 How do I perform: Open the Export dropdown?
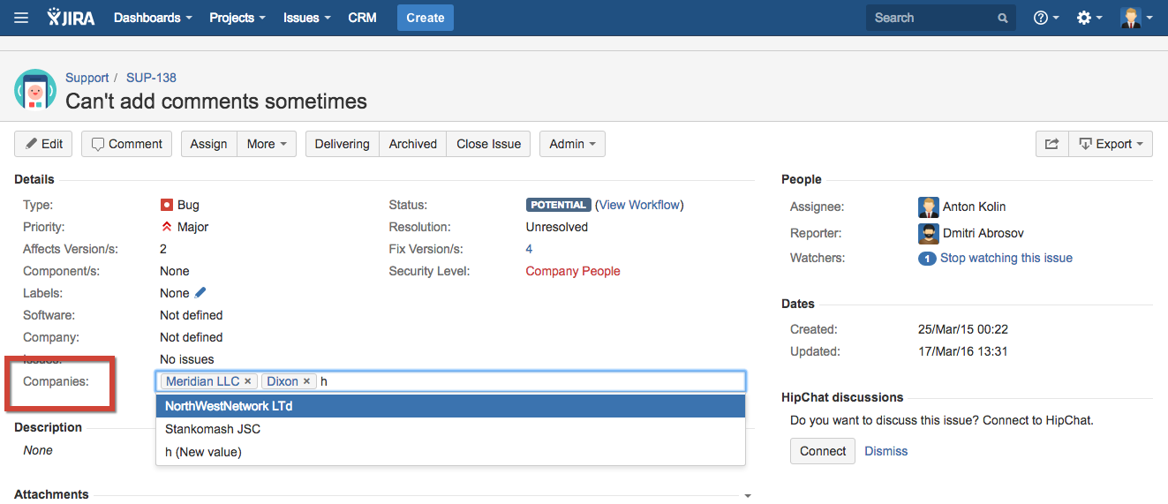pos(1111,144)
